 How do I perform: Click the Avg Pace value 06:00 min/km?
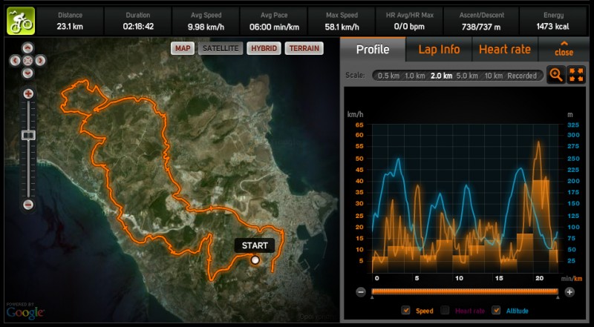[274, 27]
